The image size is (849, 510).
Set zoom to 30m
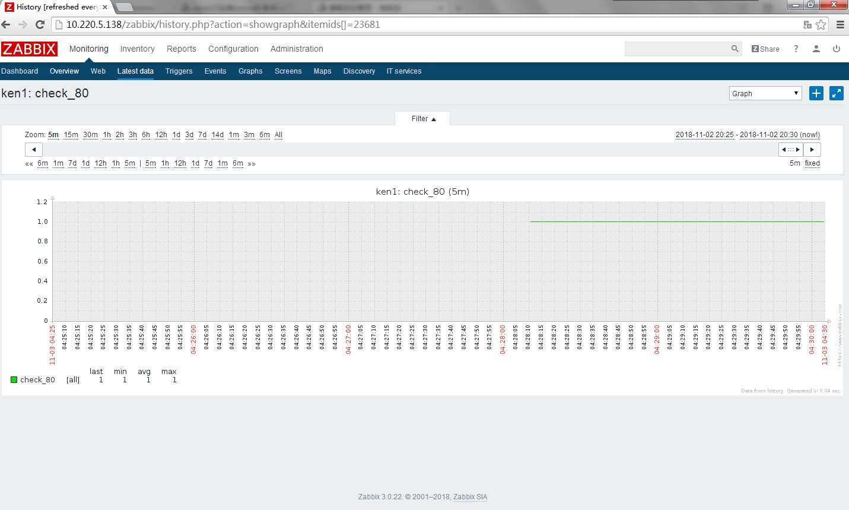pyautogui.click(x=90, y=135)
